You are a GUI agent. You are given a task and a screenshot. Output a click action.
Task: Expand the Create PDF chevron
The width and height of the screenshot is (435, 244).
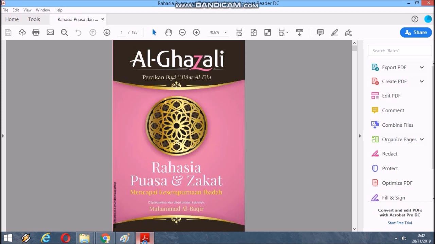[x=422, y=81]
